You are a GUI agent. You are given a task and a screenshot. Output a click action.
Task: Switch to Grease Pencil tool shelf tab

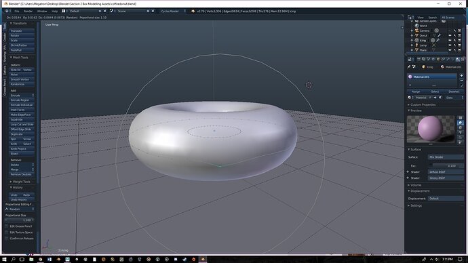5,87
